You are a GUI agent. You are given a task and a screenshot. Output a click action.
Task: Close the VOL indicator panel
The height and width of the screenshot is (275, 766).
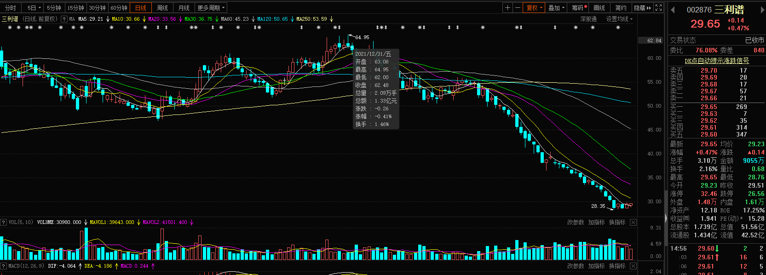coord(633,222)
